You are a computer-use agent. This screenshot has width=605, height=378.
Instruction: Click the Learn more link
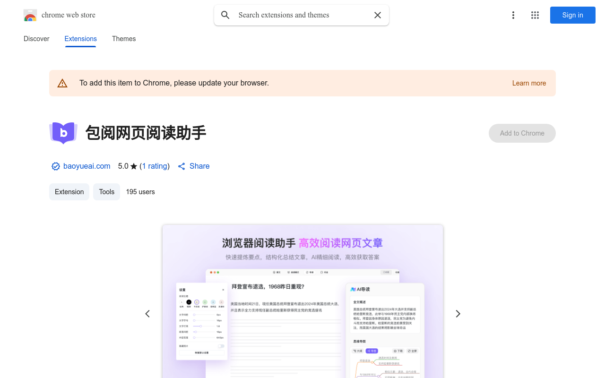click(x=529, y=83)
